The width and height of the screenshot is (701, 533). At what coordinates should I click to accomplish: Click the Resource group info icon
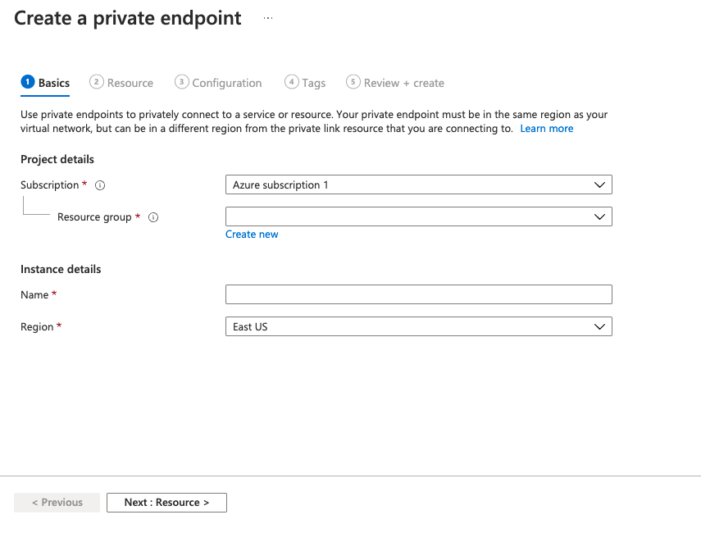(x=153, y=217)
